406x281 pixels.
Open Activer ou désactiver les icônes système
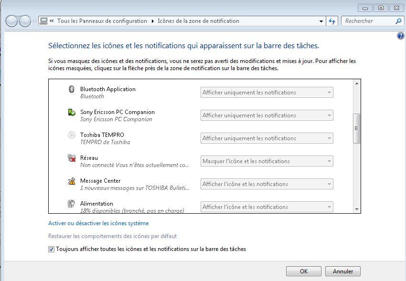point(98,223)
